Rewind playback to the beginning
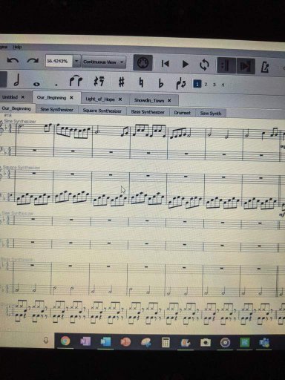 click(x=165, y=64)
